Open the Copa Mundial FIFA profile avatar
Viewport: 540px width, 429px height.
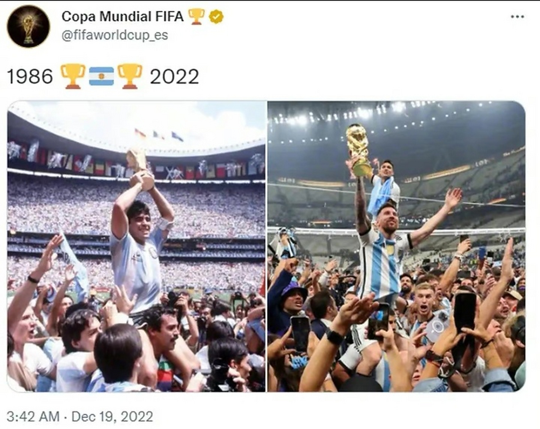pyautogui.click(x=28, y=26)
